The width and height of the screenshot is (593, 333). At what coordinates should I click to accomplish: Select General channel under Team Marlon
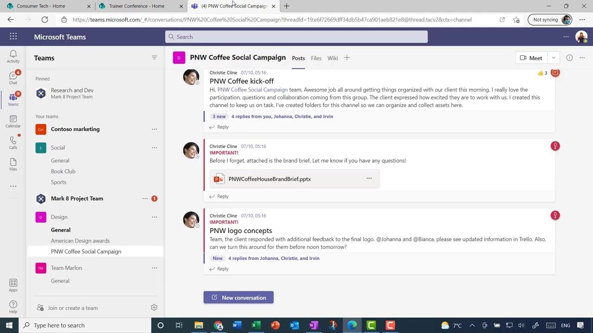[x=60, y=281]
